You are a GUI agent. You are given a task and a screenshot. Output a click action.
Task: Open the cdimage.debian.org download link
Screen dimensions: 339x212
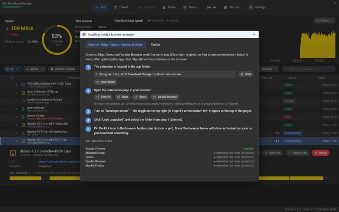[59, 162]
